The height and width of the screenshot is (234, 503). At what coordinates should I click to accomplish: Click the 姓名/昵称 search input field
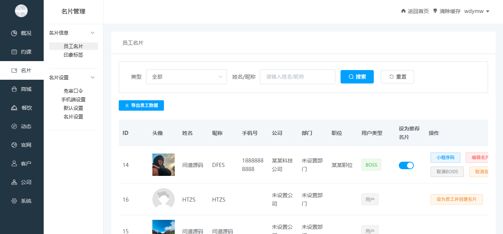[297, 77]
